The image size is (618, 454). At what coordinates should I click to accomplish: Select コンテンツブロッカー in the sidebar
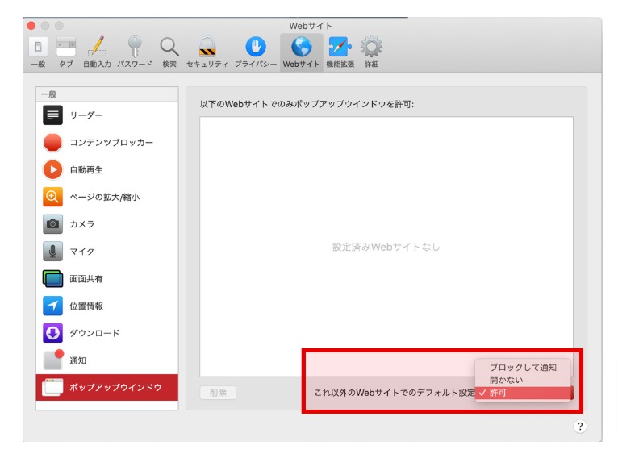pos(107,143)
